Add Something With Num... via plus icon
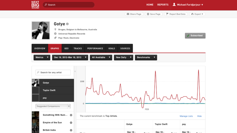Viewport: 237px width, 133px height. [x=71, y=115]
